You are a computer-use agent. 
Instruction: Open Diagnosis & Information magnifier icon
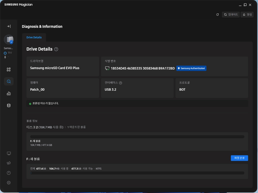point(9,81)
